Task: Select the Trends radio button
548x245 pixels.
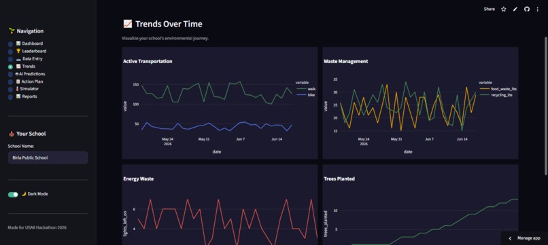Action: (x=10, y=67)
